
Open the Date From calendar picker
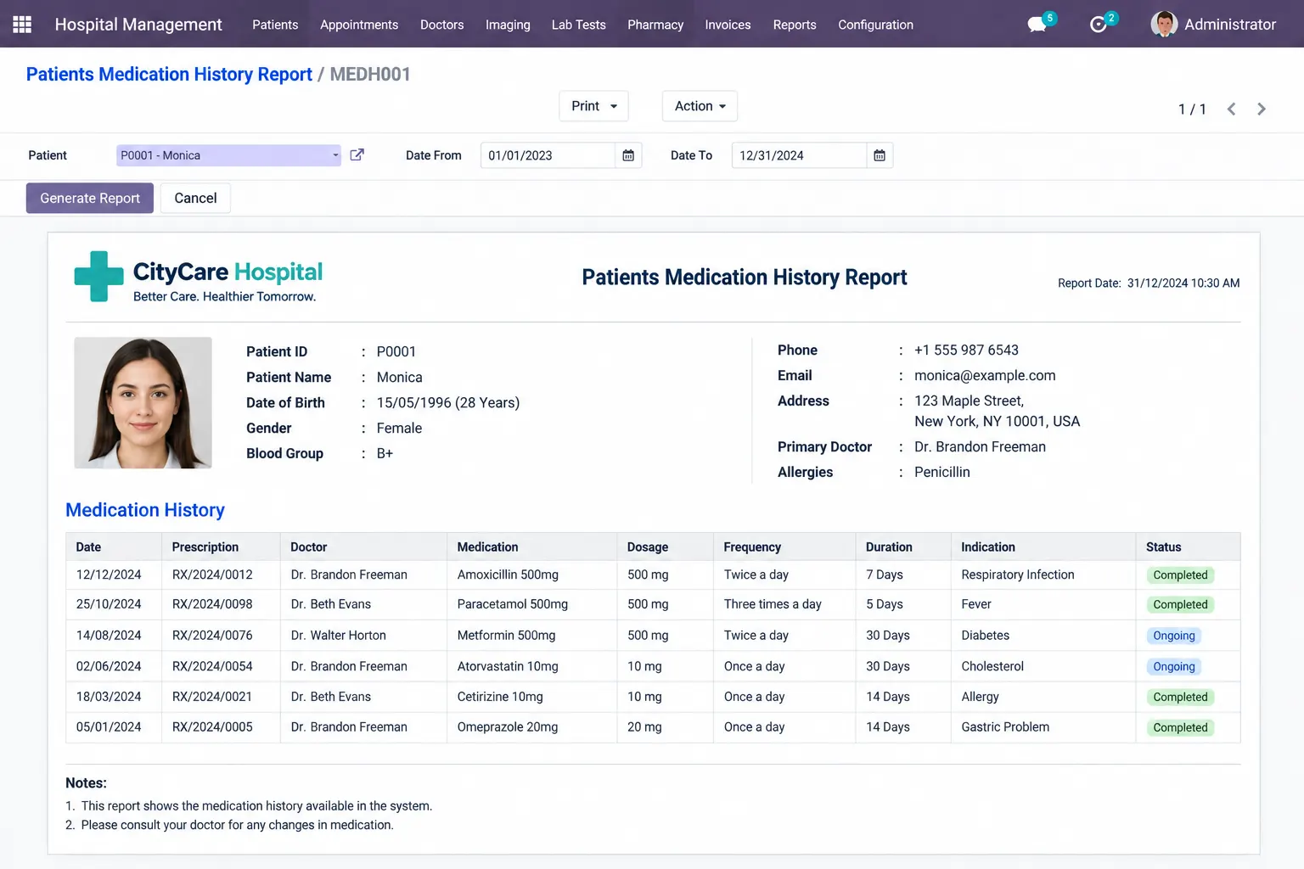(628, 155)
